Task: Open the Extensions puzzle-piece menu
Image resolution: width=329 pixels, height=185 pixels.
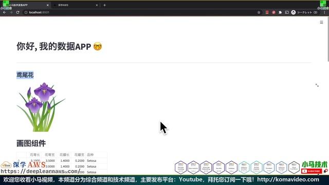Action: point(280,12)
